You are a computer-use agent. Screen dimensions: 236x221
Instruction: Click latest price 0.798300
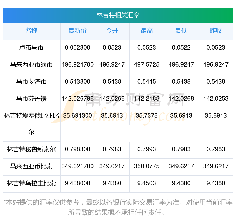77,149
